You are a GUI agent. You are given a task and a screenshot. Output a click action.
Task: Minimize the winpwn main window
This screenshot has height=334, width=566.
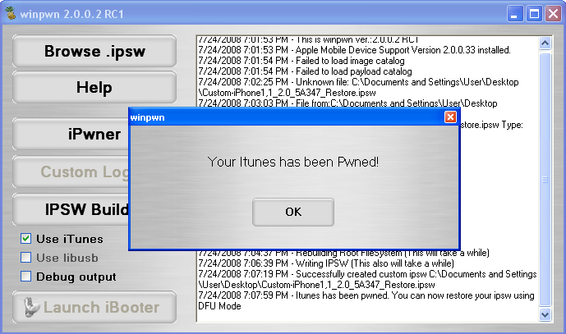[515, 14]
